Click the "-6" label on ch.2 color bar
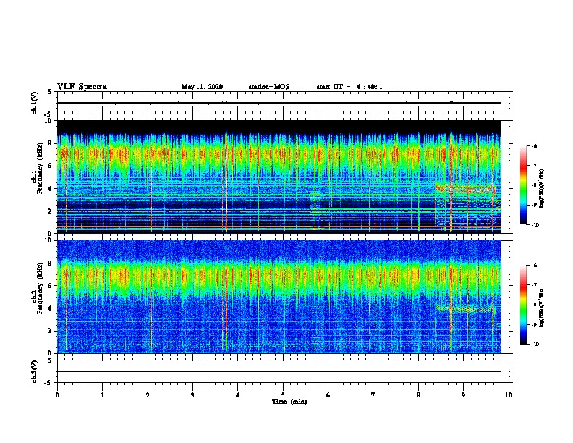The height and width of the screenshot is (443, 573). (534, 266)
